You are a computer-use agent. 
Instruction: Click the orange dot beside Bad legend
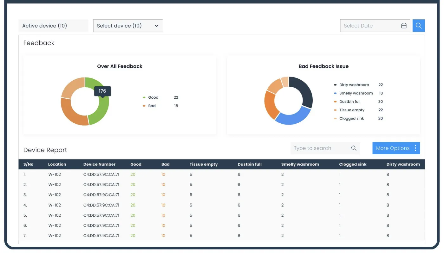pyautogui.click(x=144, y=106)
